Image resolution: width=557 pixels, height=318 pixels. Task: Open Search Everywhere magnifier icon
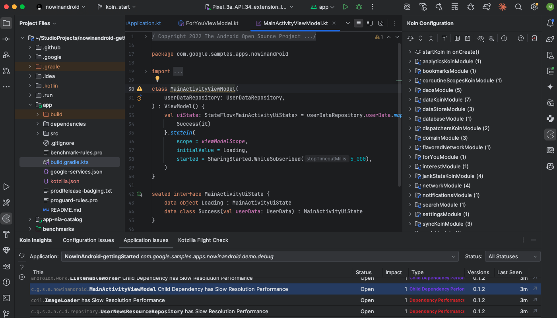click(518, 7)
